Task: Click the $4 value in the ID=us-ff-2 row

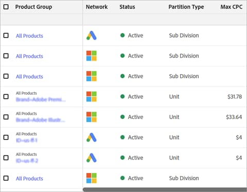Action: tap(239, 158)
